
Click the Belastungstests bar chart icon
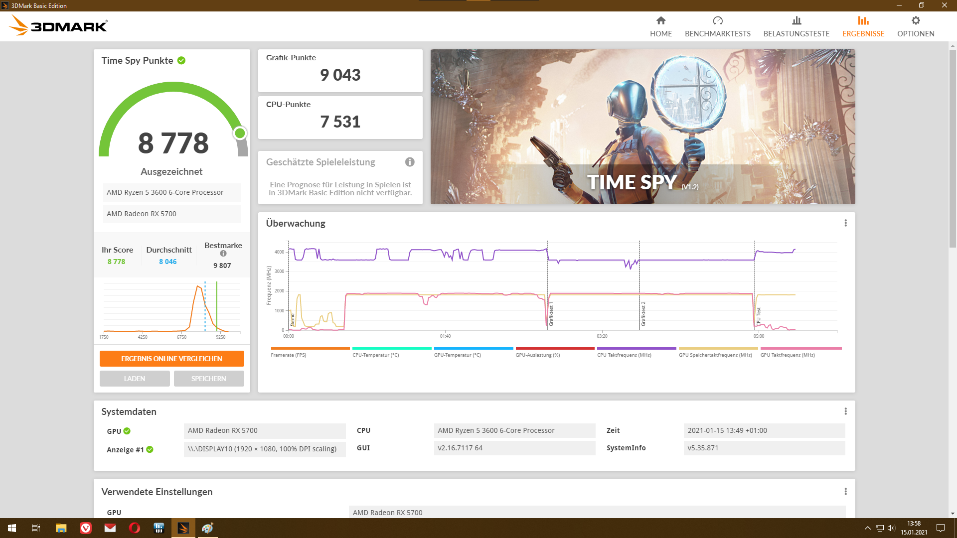tap(796, 20)
